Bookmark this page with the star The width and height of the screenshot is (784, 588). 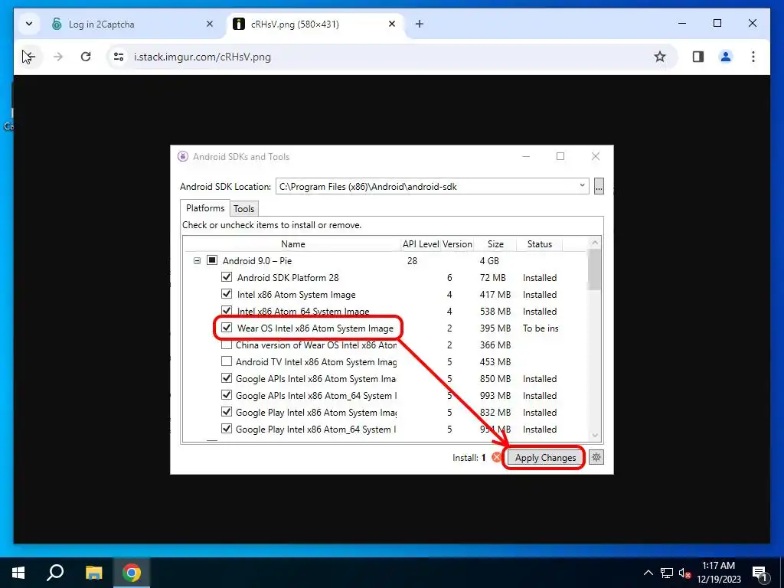pyautogui.click(x=660, y=57)
